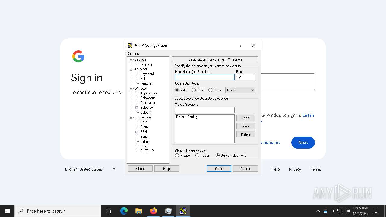Select Data in the category tree
Screen dimensions: 386x217
click(144, 122)
